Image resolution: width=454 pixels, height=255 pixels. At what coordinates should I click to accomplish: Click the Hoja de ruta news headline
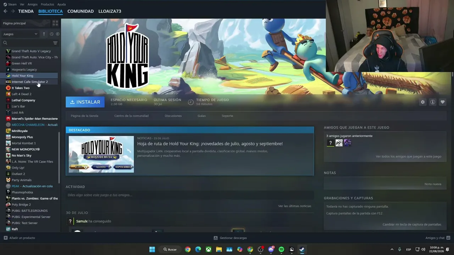click(x=210, y=144)
